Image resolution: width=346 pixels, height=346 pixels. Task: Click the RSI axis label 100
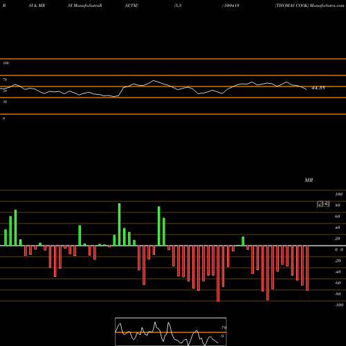tap(6, 63)
